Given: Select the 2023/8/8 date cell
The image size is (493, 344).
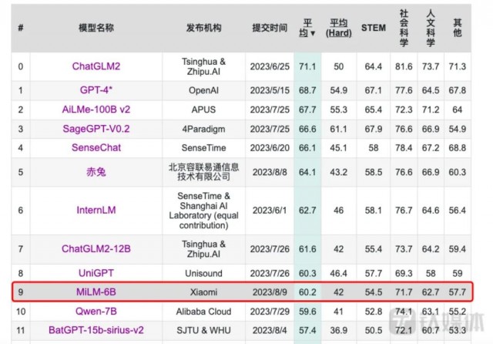Looking at the screenshot, I should (270, 172).
